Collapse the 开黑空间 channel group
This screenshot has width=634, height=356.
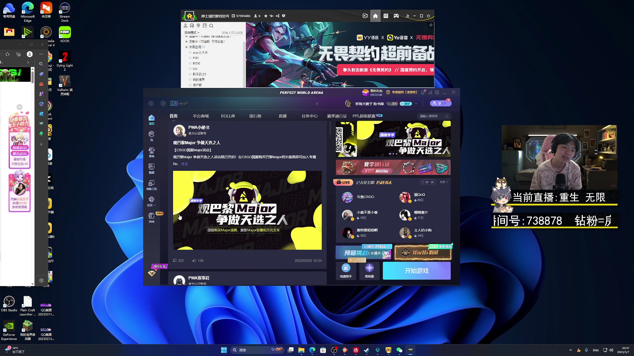tap(187, 47)
